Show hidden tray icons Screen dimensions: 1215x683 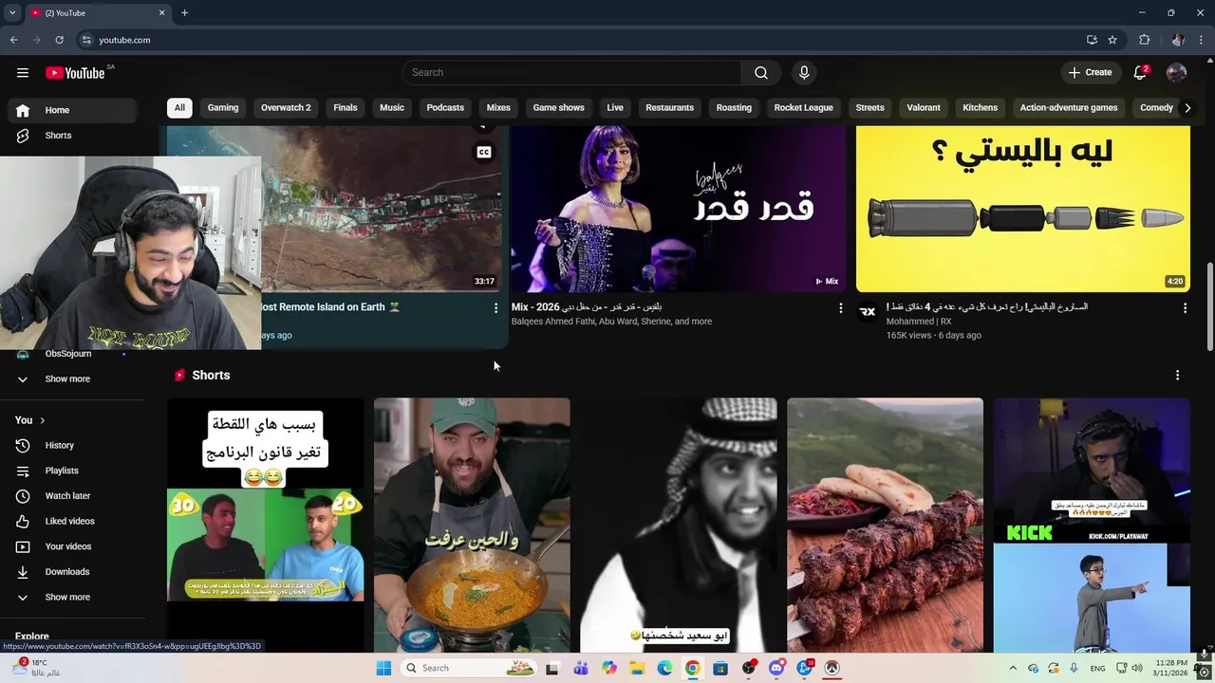[1012, 668]
